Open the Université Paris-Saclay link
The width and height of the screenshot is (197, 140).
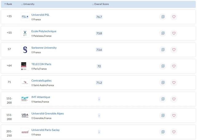(x=46, y=130)
